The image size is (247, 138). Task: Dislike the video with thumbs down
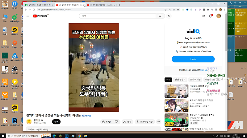pos(116,122)
